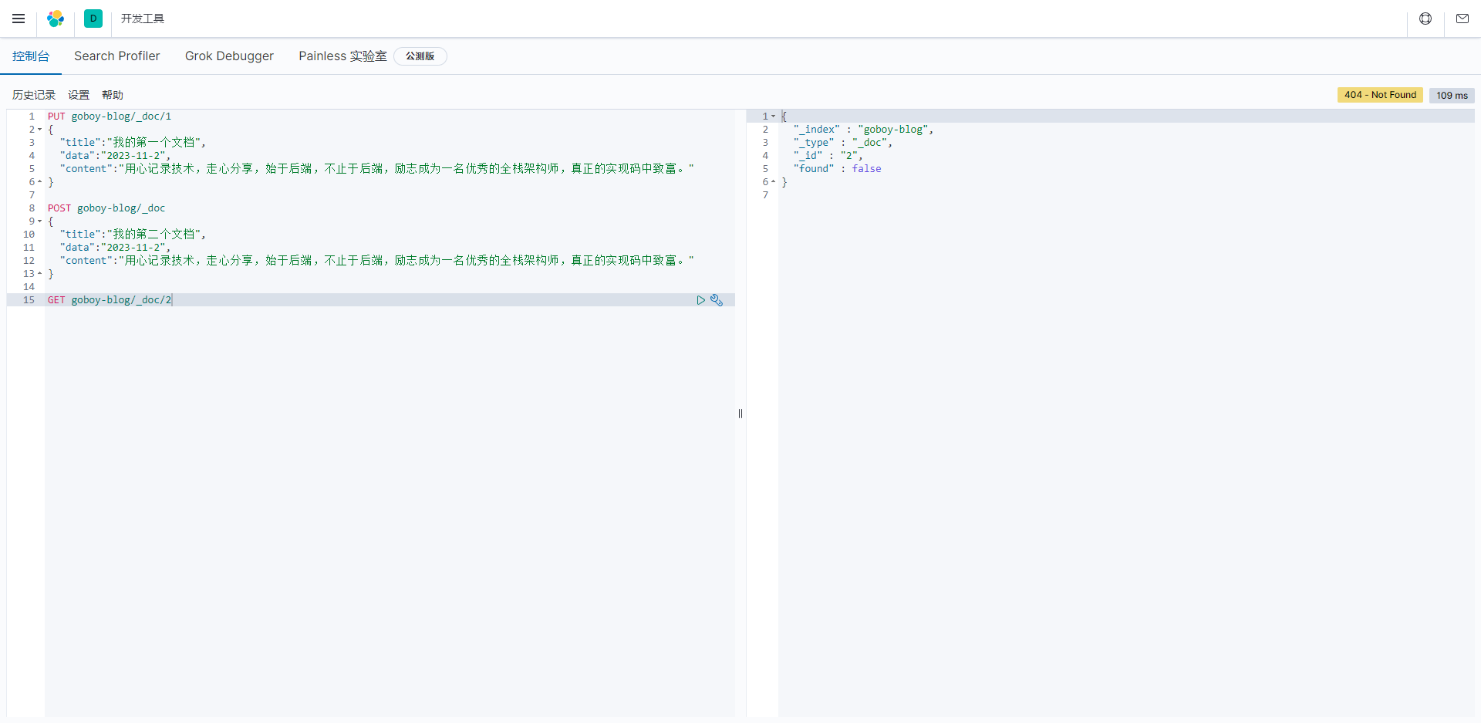This screenshot has width=1481, height=723.
Task: Click the "data" line in POST body
Action: [115, 248]
